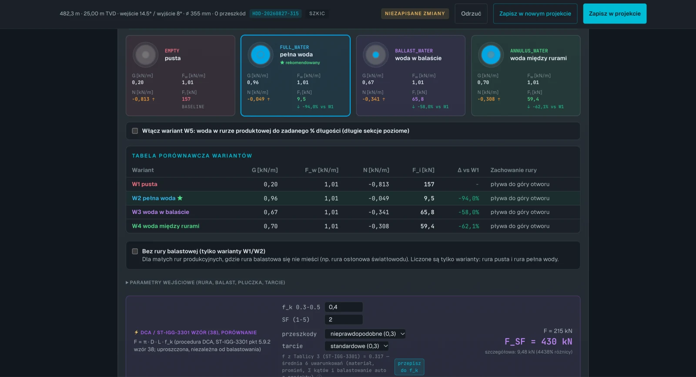Click the BALLAST_WATER pipe cross-section icon

click(376, 55)
